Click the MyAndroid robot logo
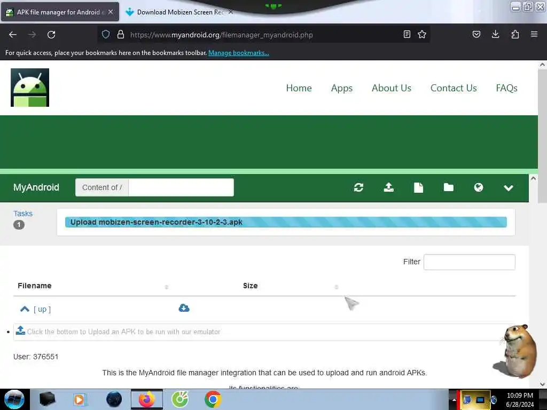The height and width of the screenshot is (410, 547). pyautogui.click(x=30, y=88)
